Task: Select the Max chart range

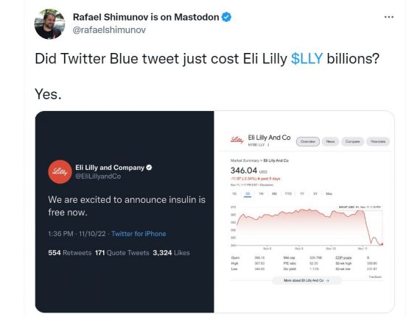Action: tap(329, 193)
